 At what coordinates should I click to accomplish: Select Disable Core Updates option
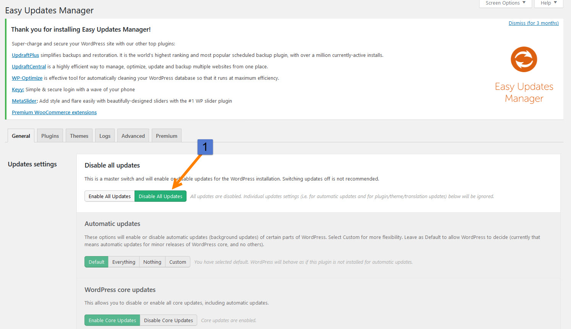(x=169, y=320)
